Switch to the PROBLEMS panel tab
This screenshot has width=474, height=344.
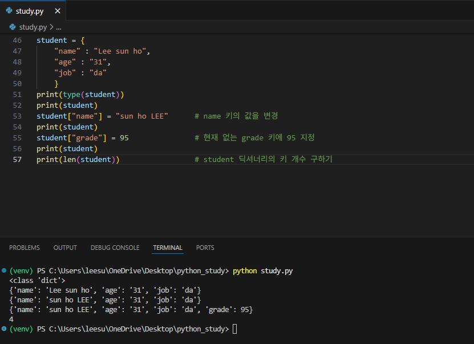point(25,248)
